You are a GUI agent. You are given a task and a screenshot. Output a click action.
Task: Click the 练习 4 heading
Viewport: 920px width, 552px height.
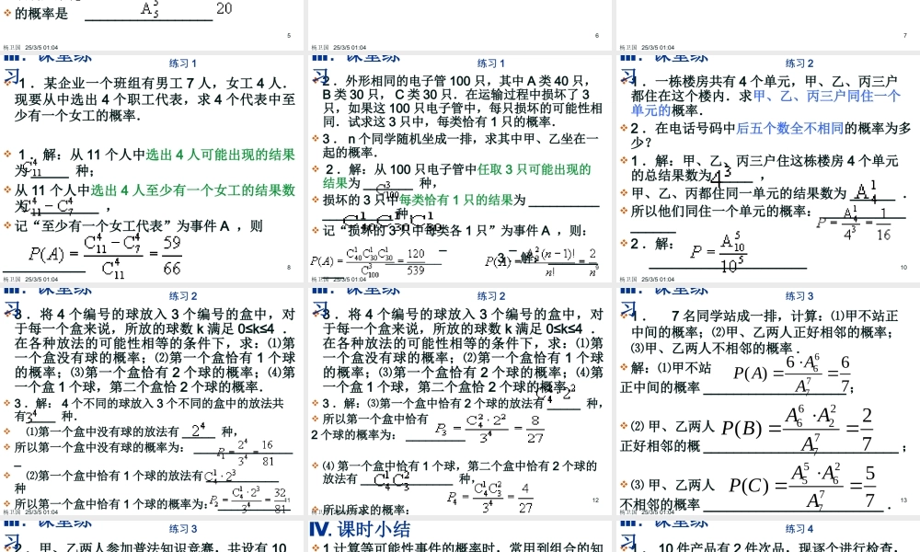tap(799, 529)
